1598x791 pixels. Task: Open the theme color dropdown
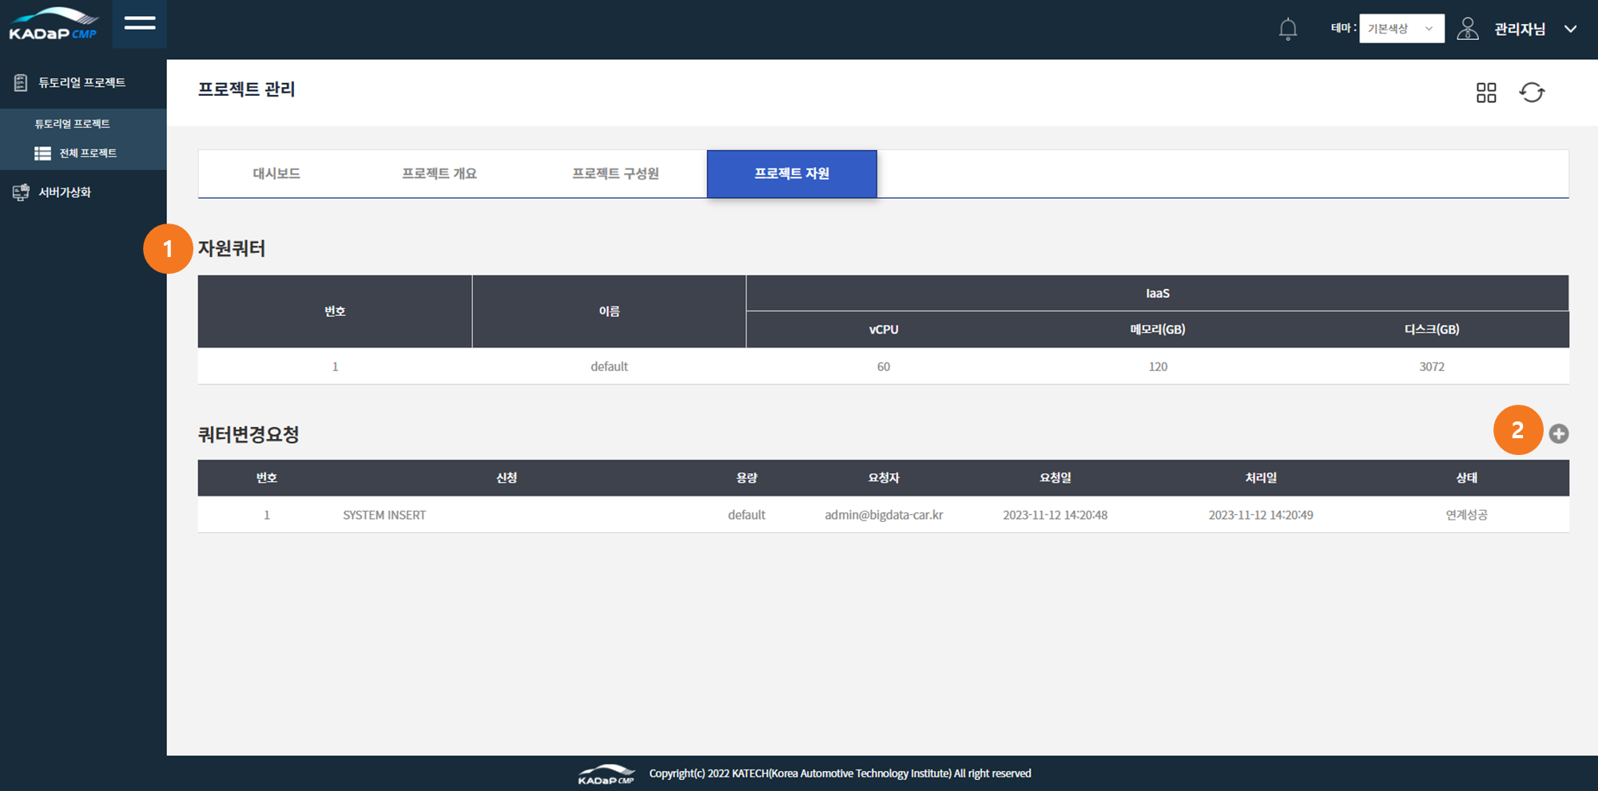(1401, 29)
